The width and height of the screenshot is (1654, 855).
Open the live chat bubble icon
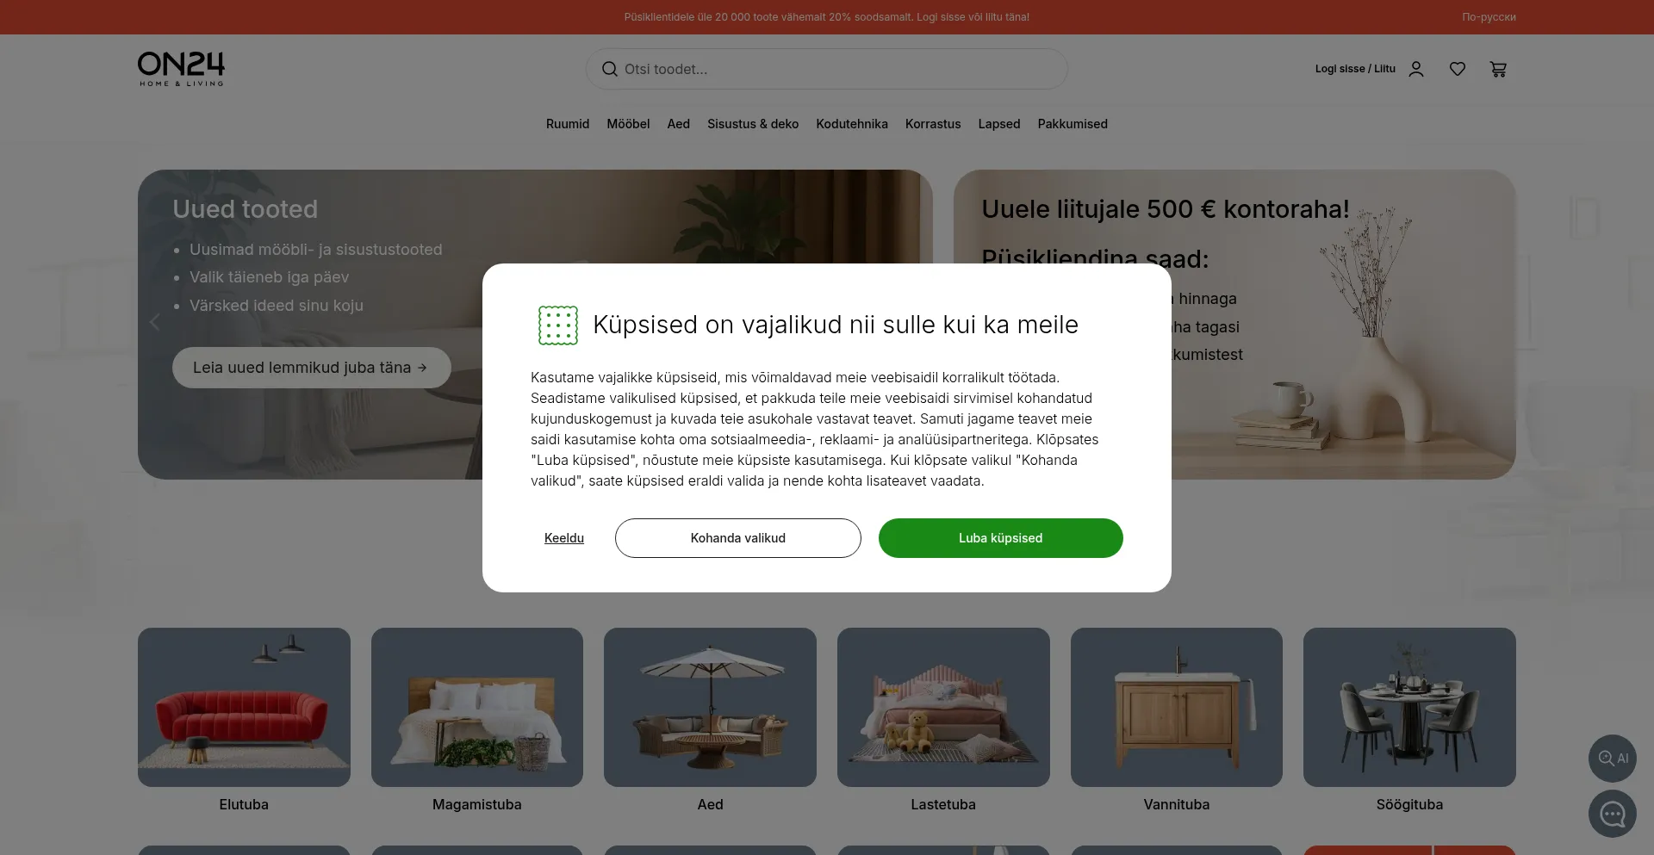(x=1613, y=814)
